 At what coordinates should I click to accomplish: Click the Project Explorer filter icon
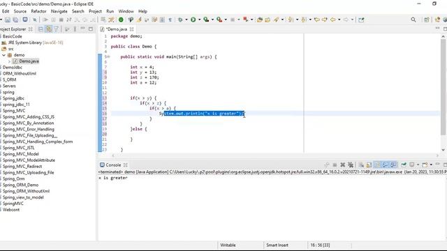click(x=56, y=29)
